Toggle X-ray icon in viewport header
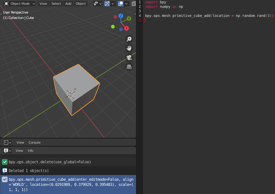 [x=134, y=4]
